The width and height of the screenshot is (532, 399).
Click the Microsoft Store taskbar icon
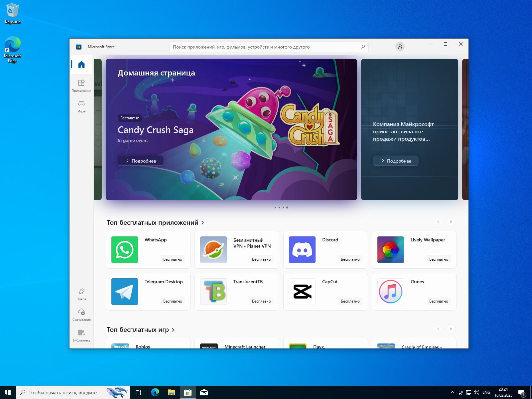point(188,392)
